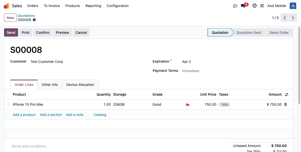Open the Expiration help question mark
301x152 pixels.
pos(171,60)
